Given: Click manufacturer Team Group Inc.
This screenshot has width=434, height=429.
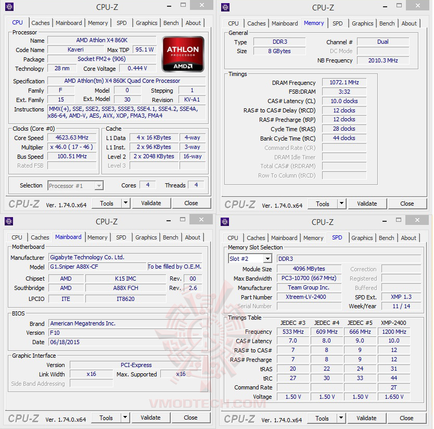Looking at the screenshot, I should click(309, 287).
